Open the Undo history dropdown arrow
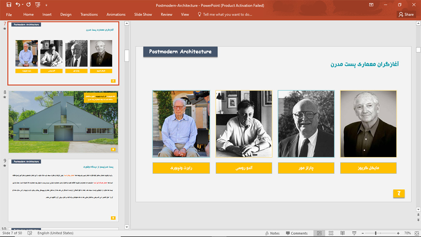 click(23, 5)
